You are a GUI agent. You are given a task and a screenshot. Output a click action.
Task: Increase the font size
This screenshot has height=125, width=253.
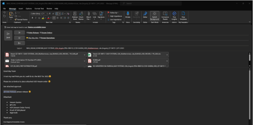[50, 14]
